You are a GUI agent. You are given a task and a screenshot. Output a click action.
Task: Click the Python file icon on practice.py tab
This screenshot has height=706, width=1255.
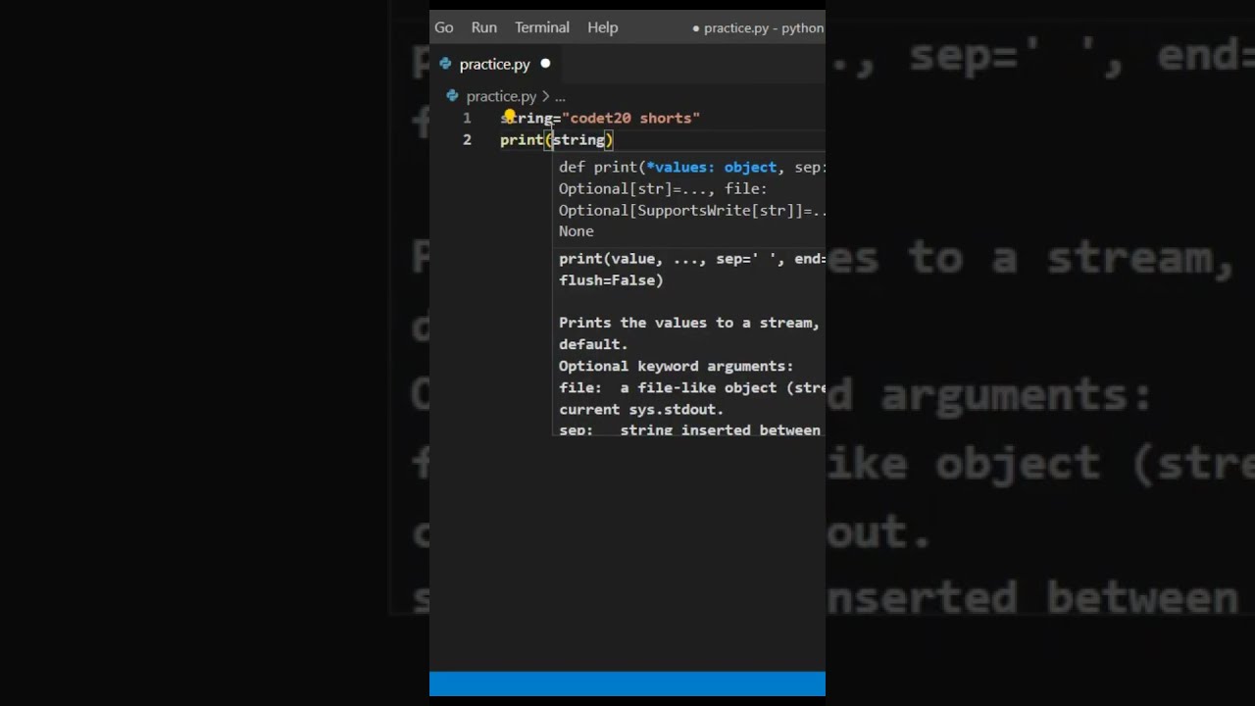(445, 64)
